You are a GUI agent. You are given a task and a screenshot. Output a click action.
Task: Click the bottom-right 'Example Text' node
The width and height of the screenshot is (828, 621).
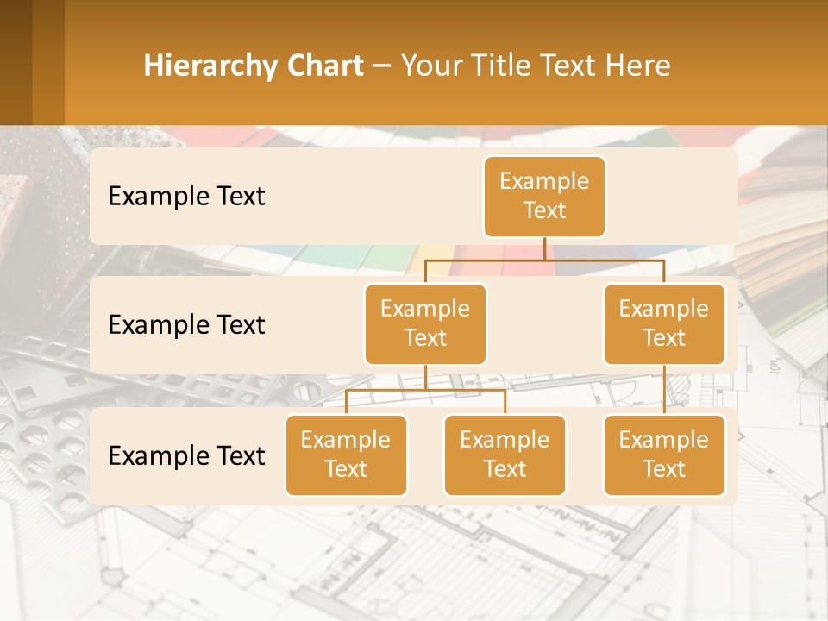(664, 455)
